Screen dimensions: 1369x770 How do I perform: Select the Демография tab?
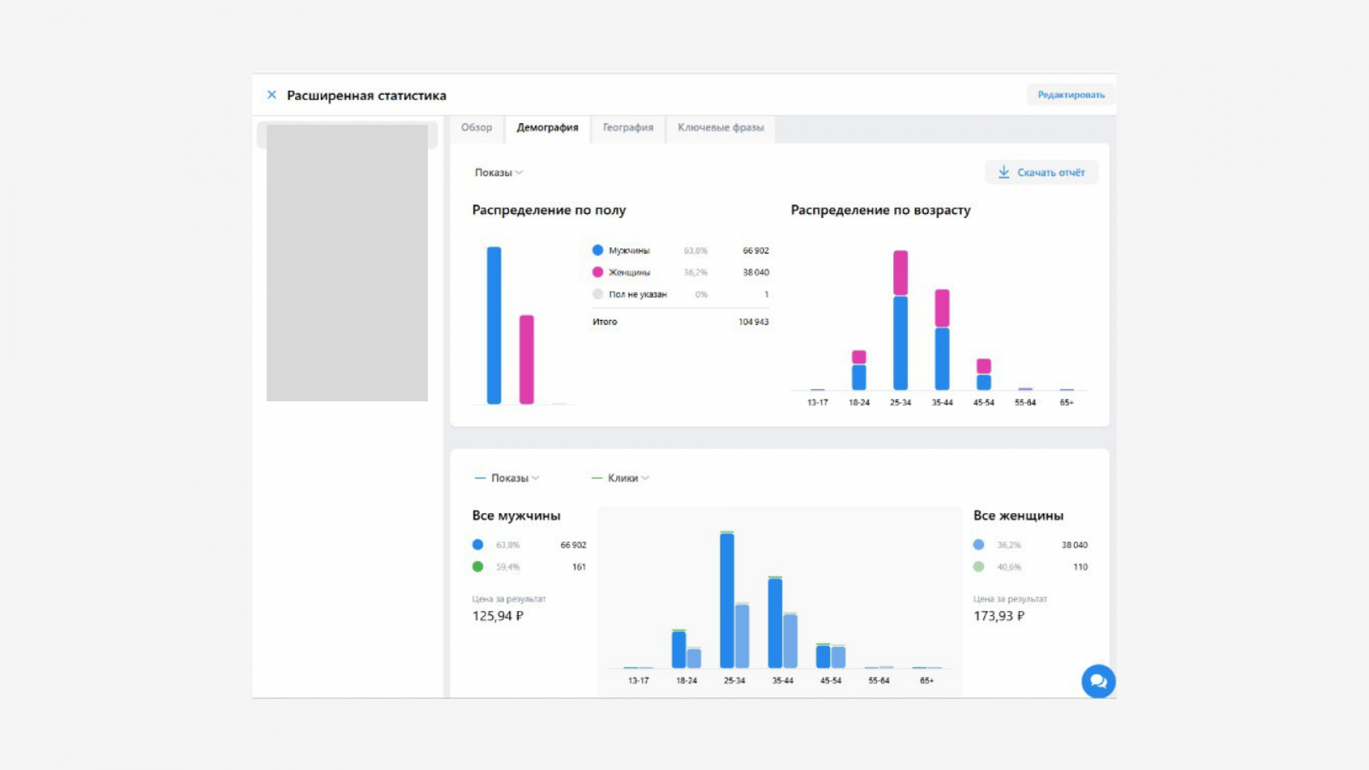pyautogui.click(x=547, y=127)
